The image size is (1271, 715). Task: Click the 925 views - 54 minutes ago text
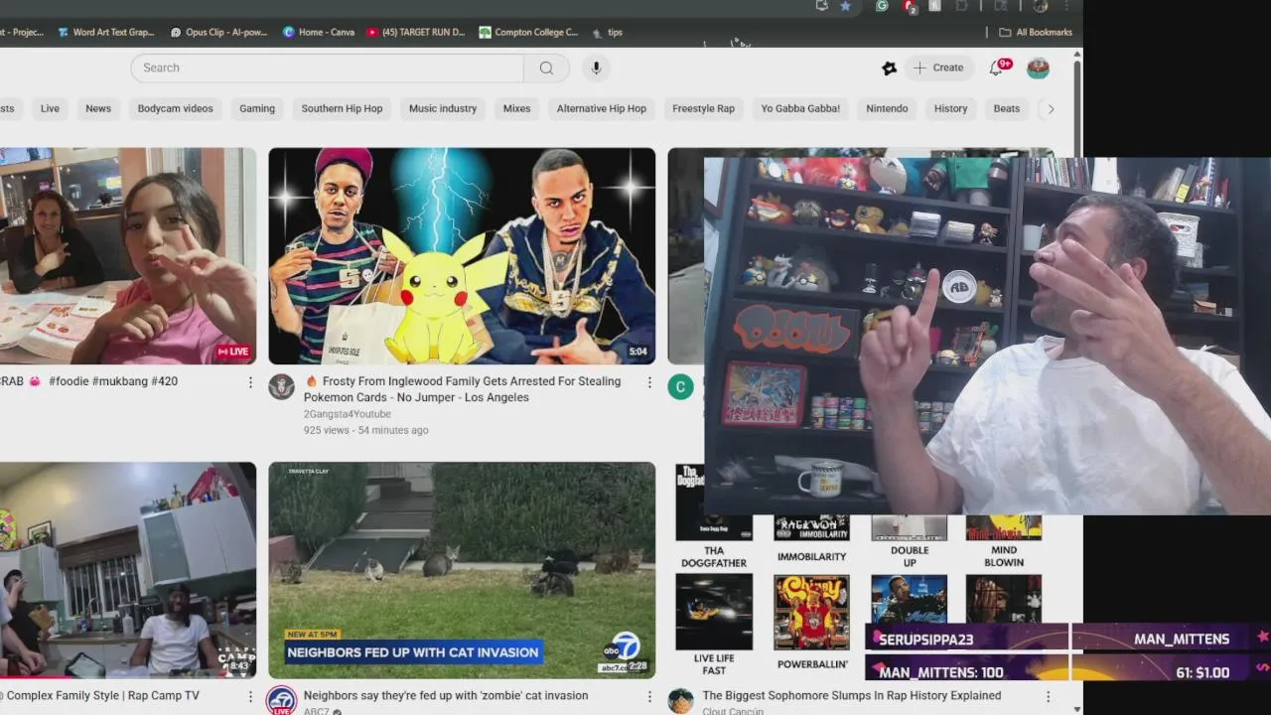click(366, 430)
